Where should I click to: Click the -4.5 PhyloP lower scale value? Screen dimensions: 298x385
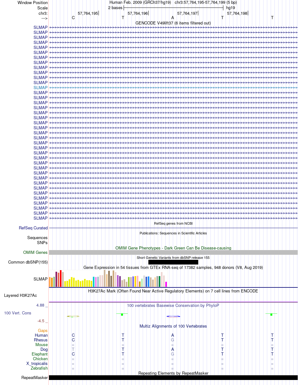(43, 321)
